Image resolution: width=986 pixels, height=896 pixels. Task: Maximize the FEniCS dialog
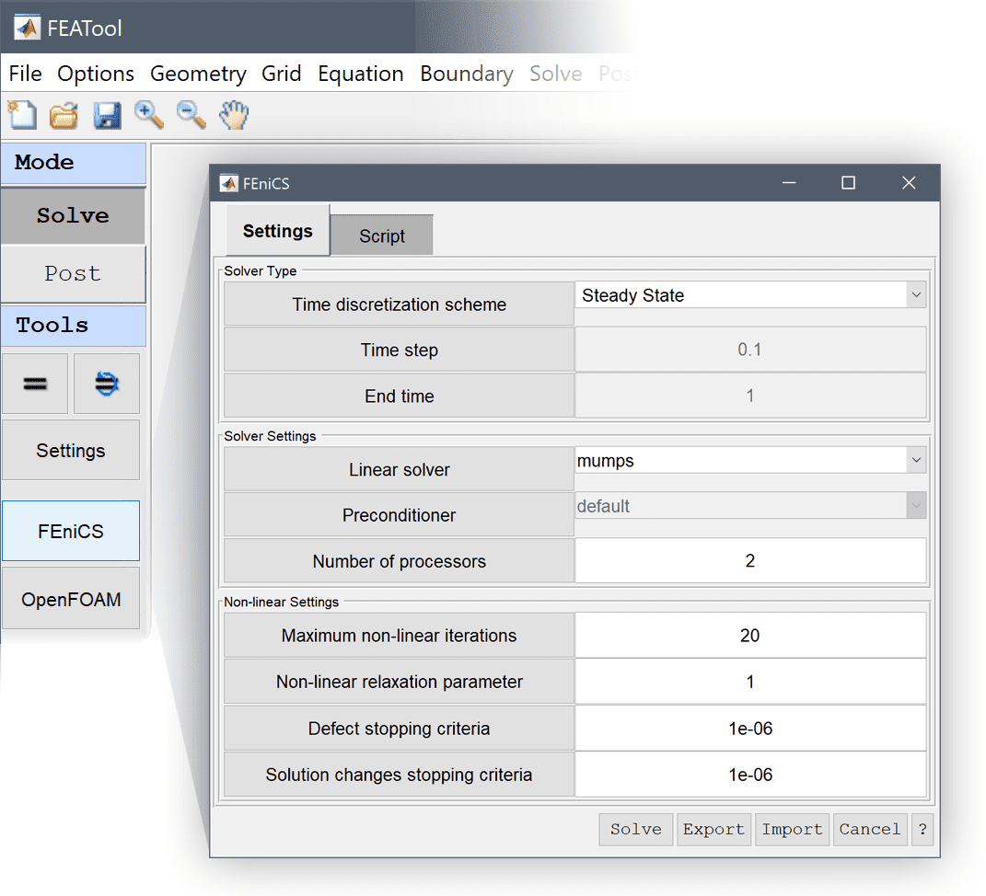click(848, 183)
